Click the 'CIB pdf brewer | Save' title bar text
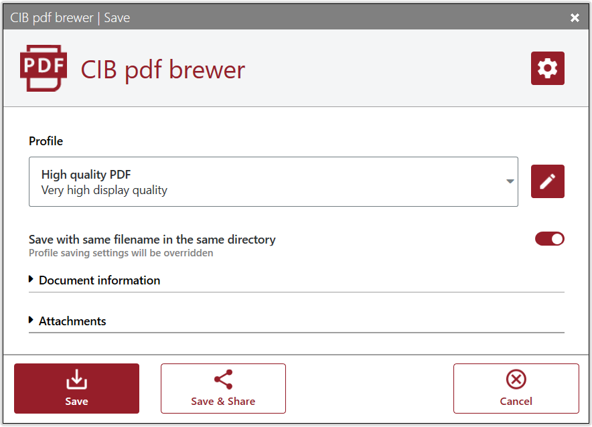Image resolution: width=592 pixels, height=427 pixels. [70, 17]
